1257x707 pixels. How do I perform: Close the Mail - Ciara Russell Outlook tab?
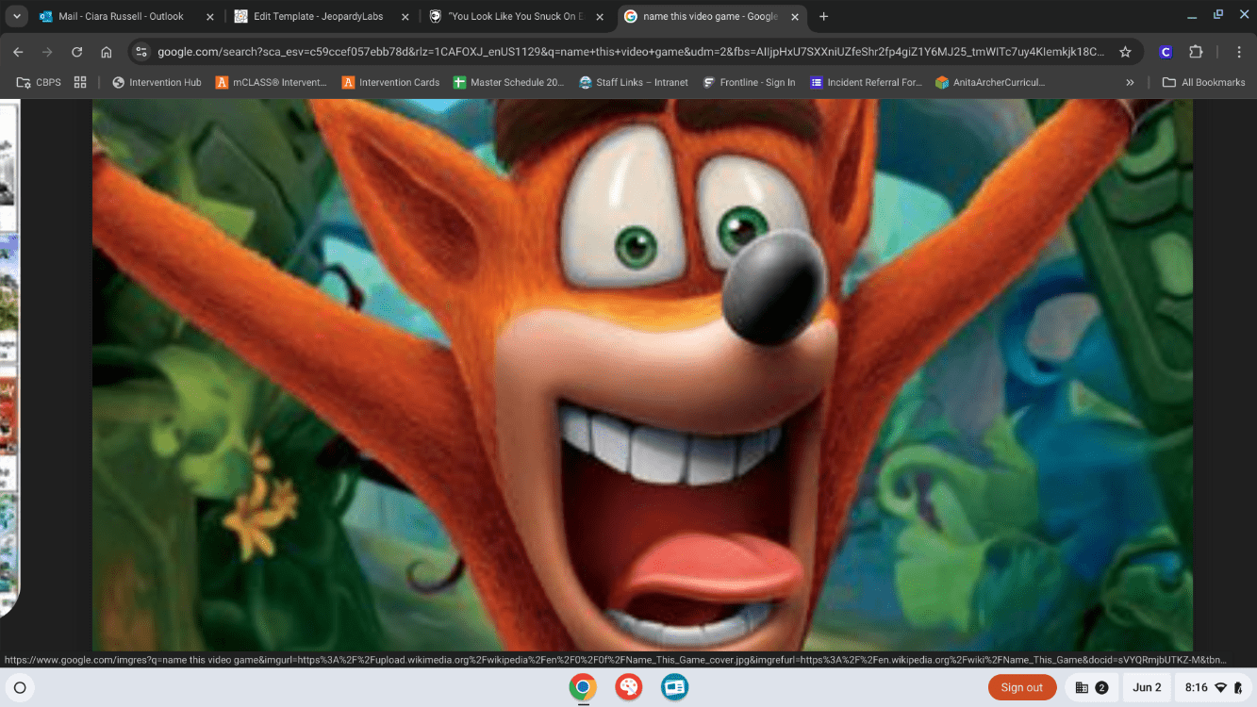tap(209, 17)
